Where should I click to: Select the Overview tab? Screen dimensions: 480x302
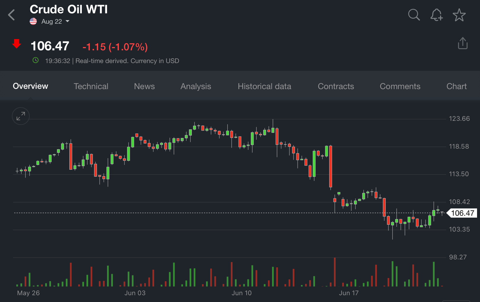click(31, 86)
